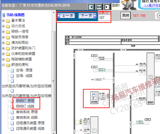Click the page icon of 远程通讯装置 原理
The image size is (160, 134).
(12, 123)
